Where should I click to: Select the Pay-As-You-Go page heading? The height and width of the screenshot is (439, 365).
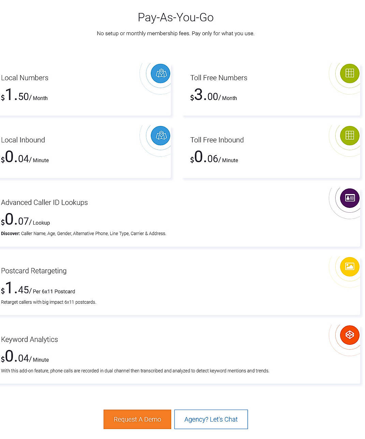tap(176, 17)
